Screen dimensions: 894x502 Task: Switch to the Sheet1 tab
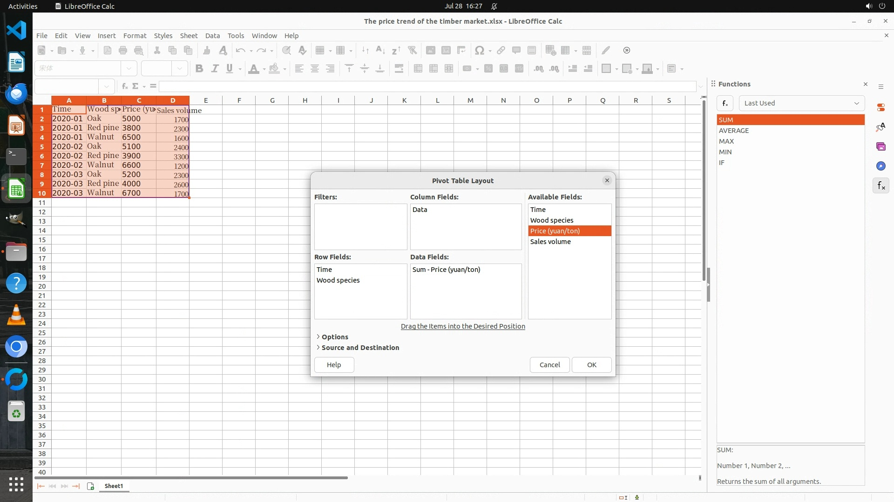[114, 486]
